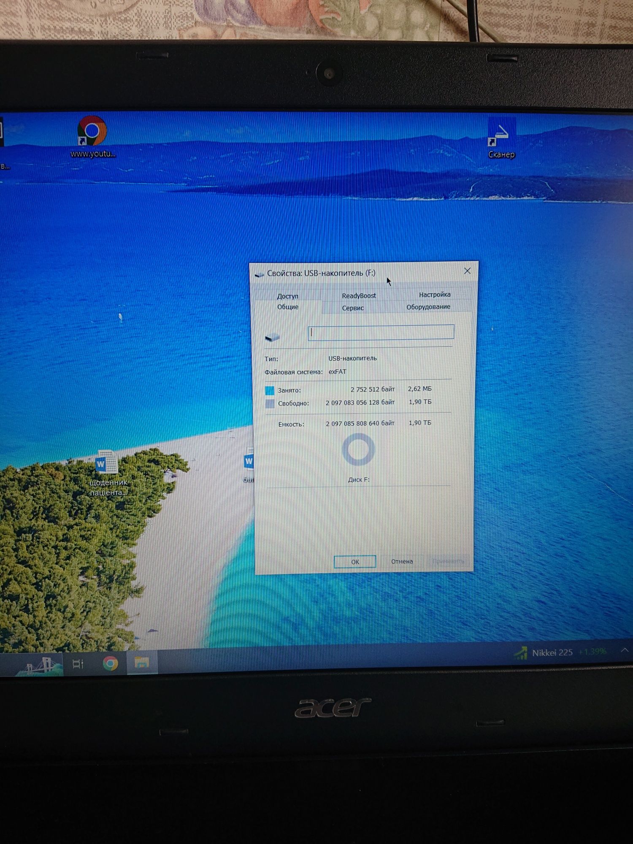Switch to the Оборудование tab
The height and width of the screenshot is (844, 633).
[428, 307]
